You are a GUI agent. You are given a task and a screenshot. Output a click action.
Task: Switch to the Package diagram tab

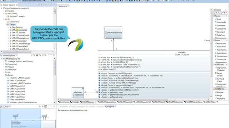(x=74, y=102)
